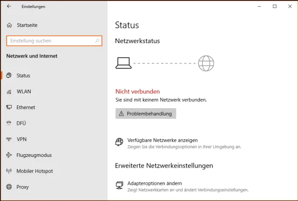Click the laptop icon in network diagram
The height and width of the screenshot is (201, 298).
point(123,62)
